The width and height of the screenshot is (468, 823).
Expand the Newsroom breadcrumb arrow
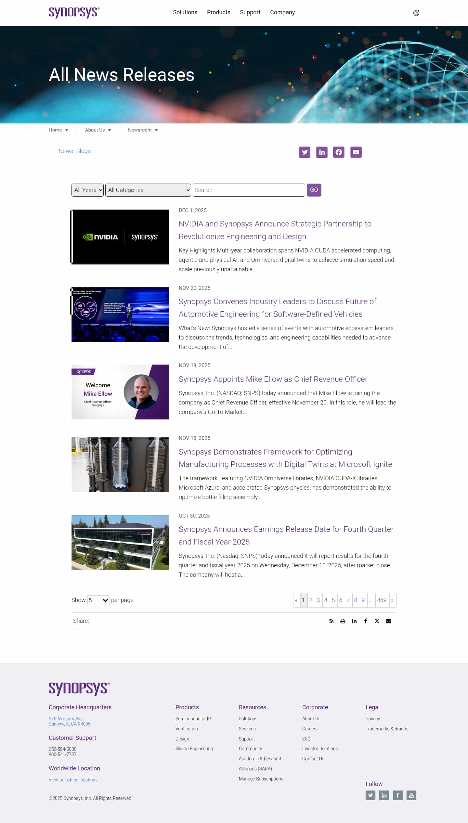156,130
